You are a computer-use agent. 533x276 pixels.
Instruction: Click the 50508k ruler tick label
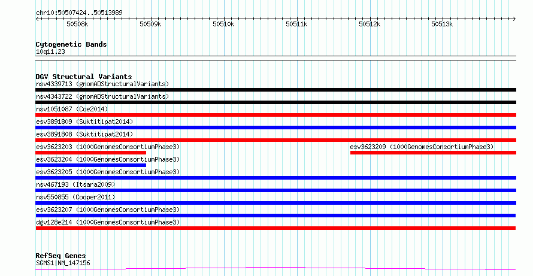pos(77,24)
